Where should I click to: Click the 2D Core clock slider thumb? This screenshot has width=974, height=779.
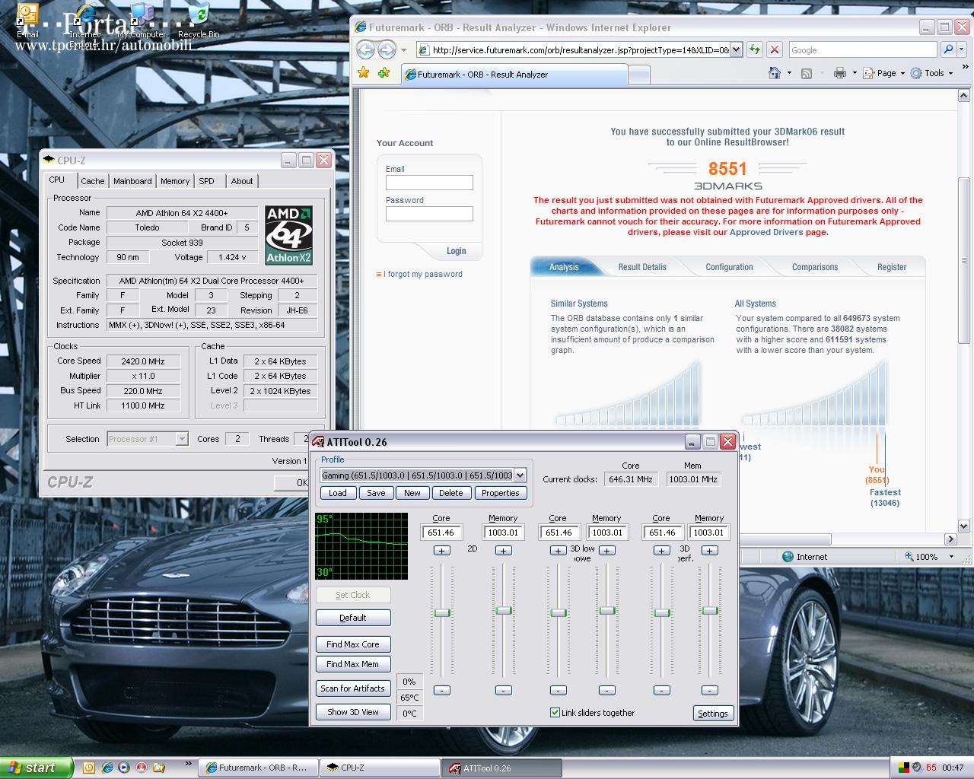pyautogui.click(x=441, y=612)
